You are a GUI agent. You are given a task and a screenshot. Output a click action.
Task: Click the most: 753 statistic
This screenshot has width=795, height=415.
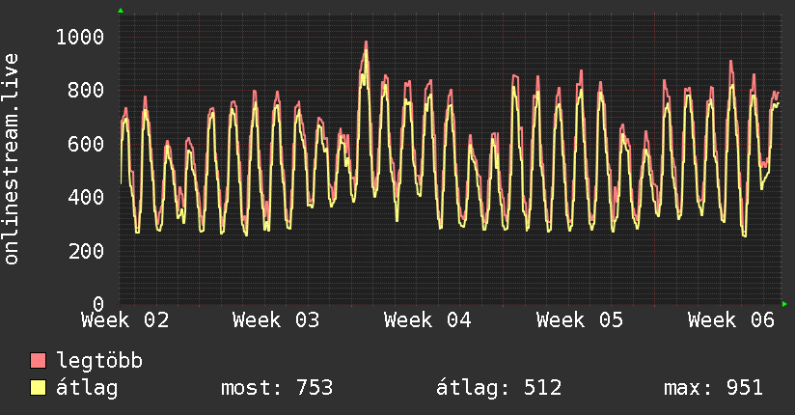pos(277,388)
